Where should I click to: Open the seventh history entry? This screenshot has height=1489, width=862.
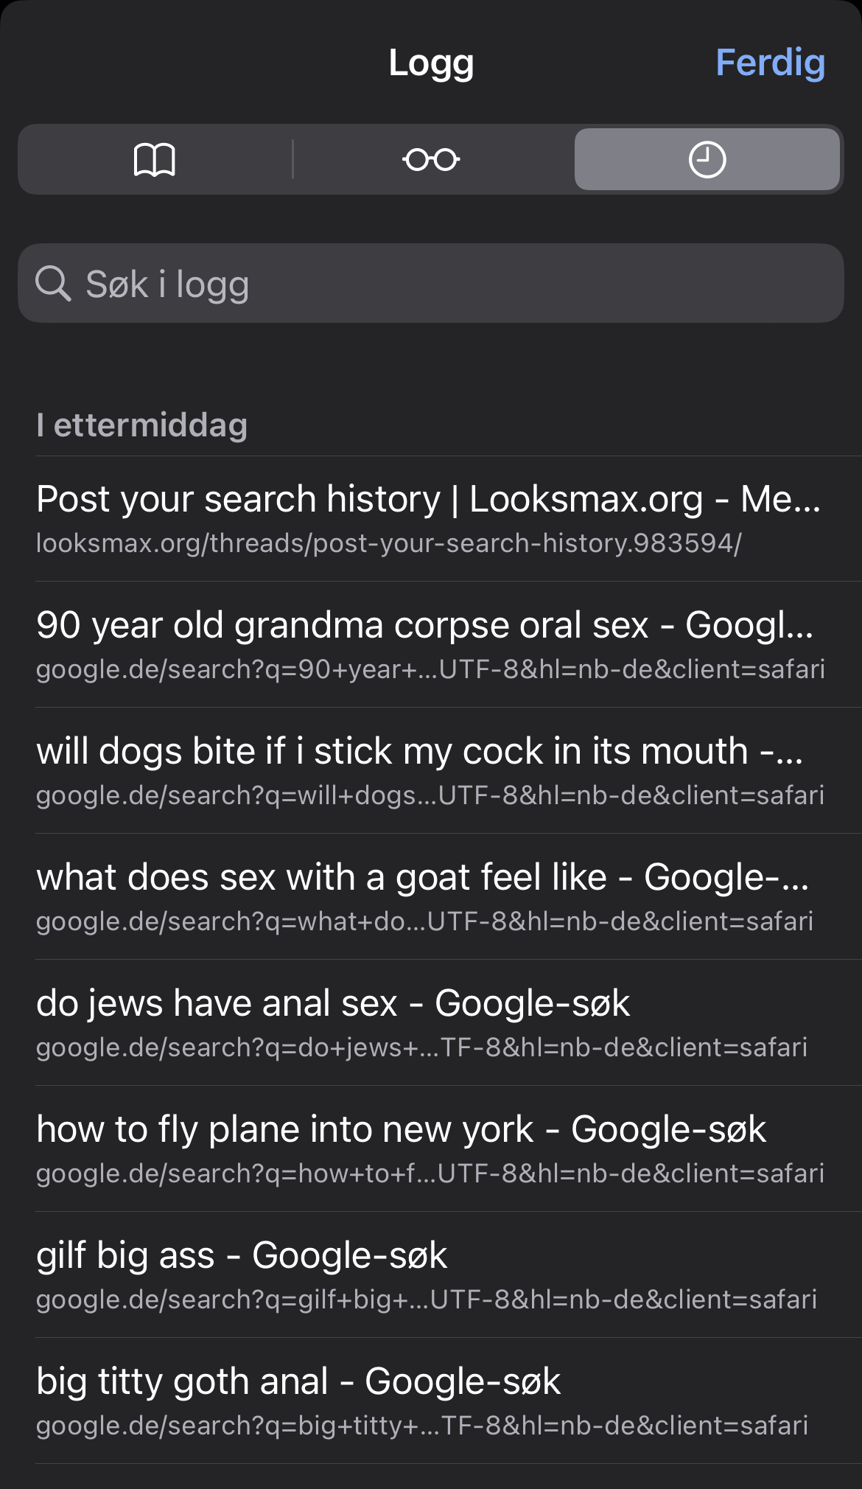[431, 1274]
